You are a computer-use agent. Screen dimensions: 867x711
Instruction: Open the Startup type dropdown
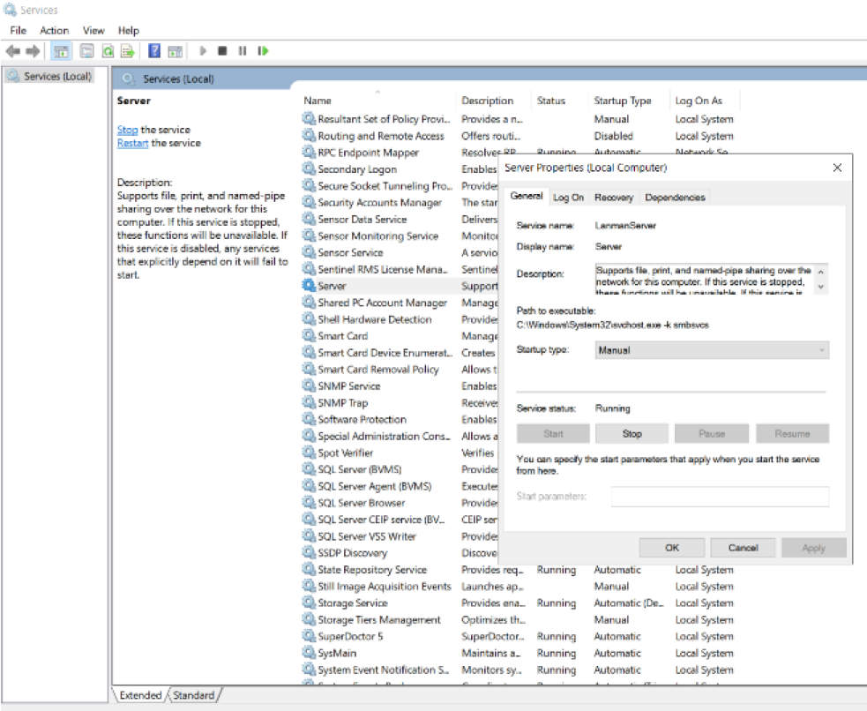coord(712,350)
